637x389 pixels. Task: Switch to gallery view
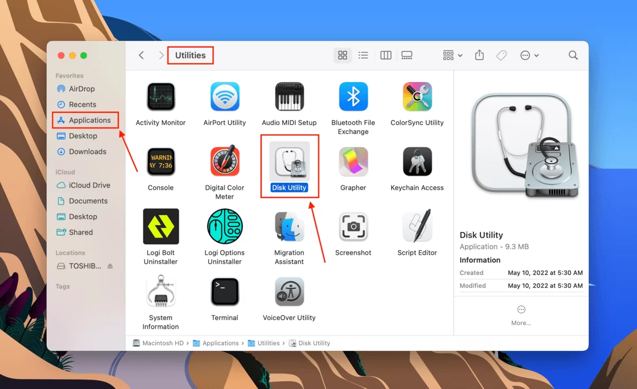[x=407, y=55]
